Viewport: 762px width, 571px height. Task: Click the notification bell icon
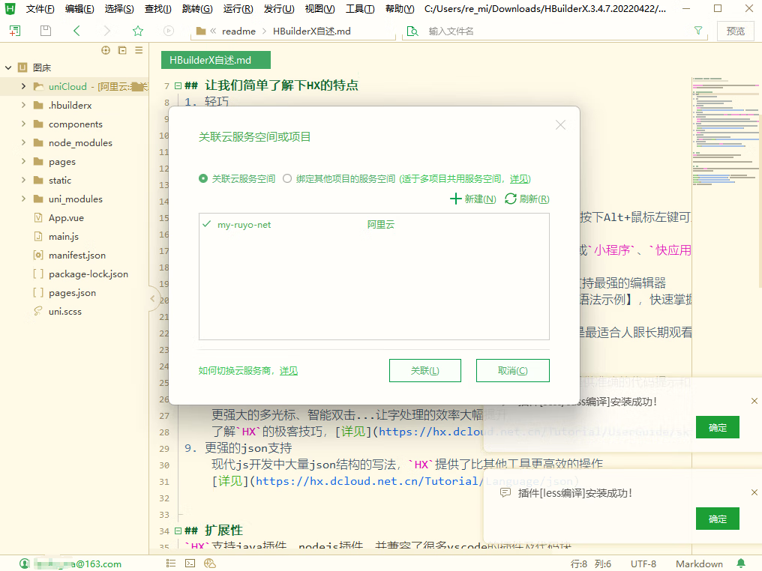click(741, 564)
